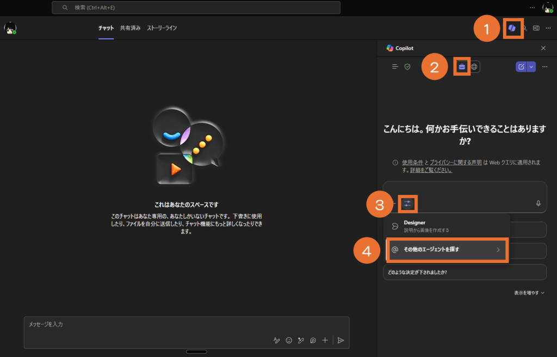The image size is (557, 357).
Task: Expand the new chat dropdown arrow
Action: (x=531, y=66)
